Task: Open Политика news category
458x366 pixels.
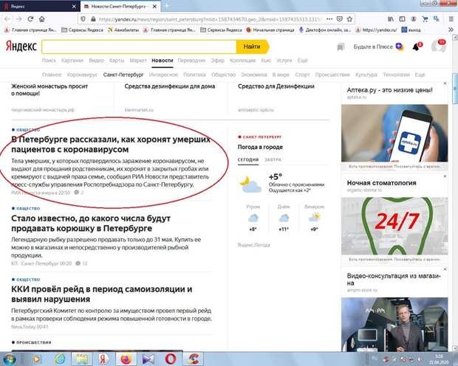Action: click(x=194, y=75)
